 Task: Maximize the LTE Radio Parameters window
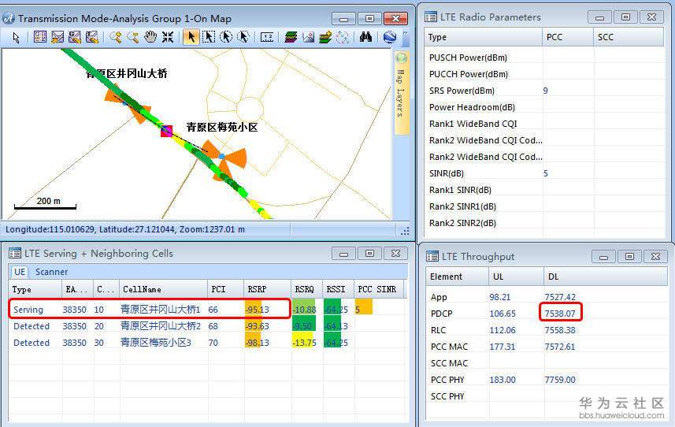pyautogui.click(x=625, y=17)
